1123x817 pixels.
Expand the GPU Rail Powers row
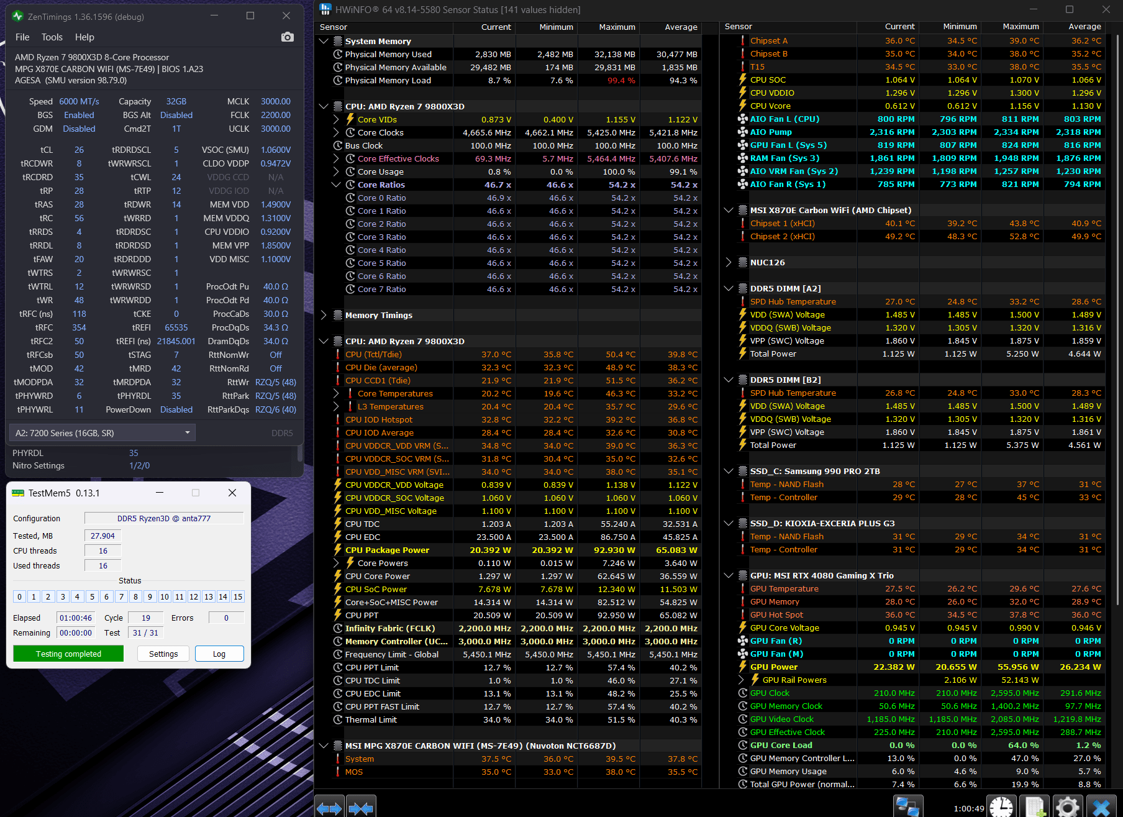pyautogui.click(x=741, y=680)
